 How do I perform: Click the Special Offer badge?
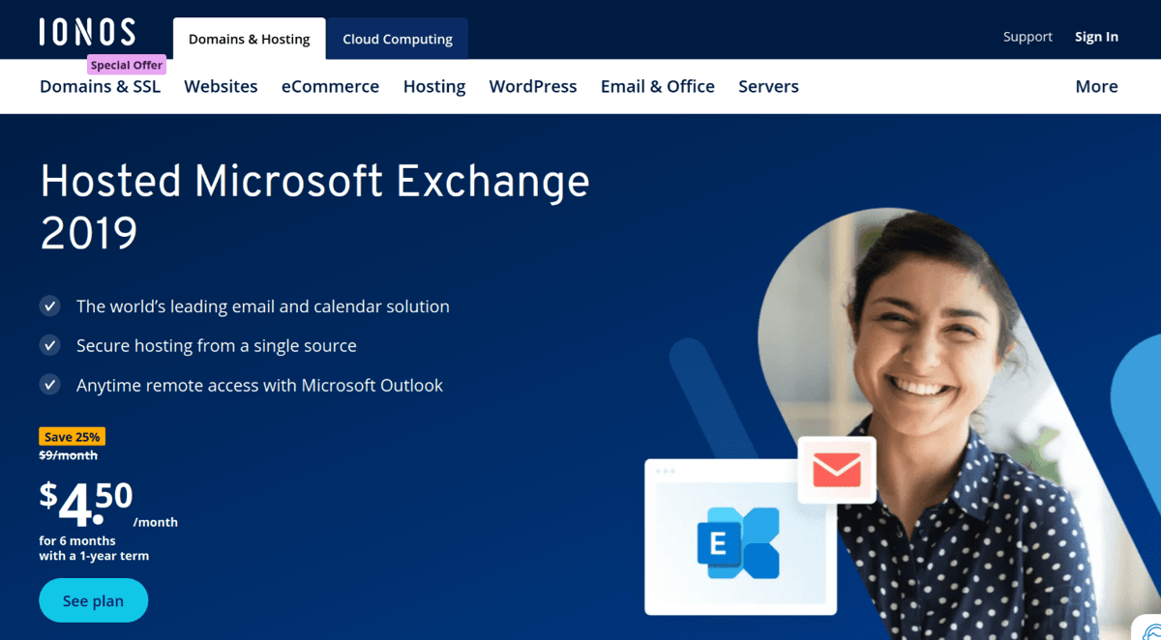[127, 65]
